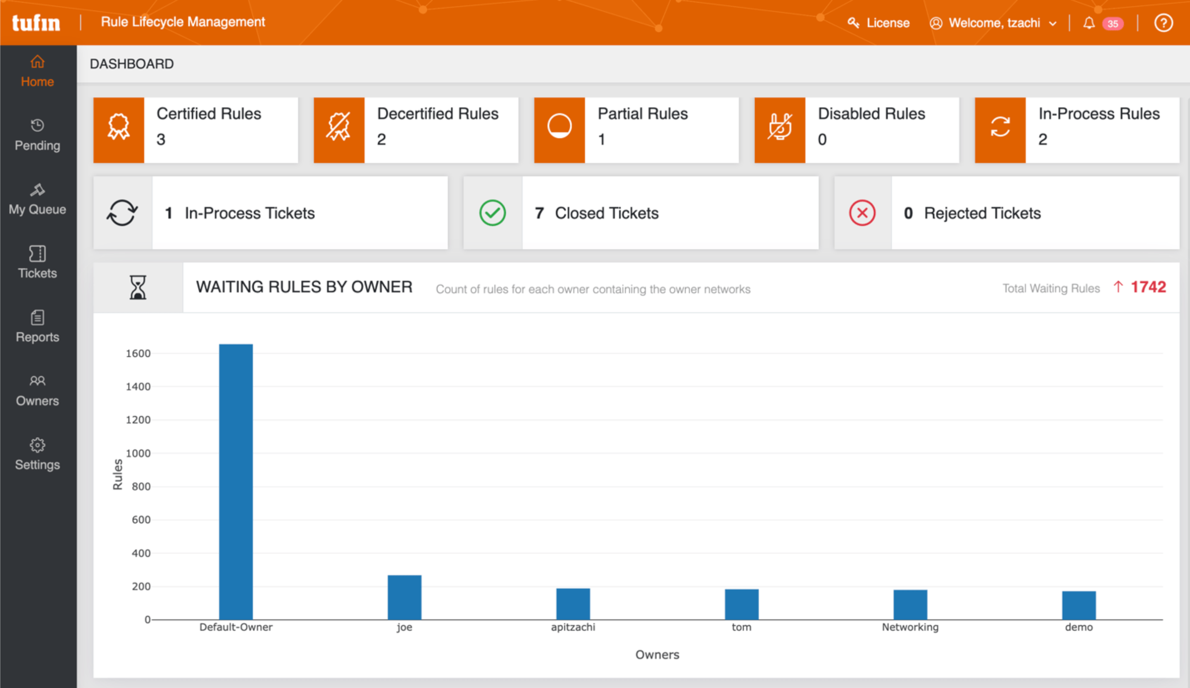Open the Owners section

37,390
